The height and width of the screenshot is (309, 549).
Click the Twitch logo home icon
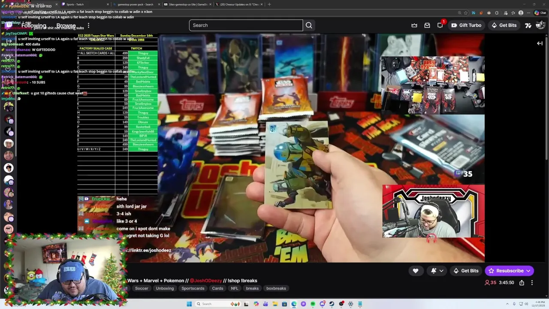point(9,25)
